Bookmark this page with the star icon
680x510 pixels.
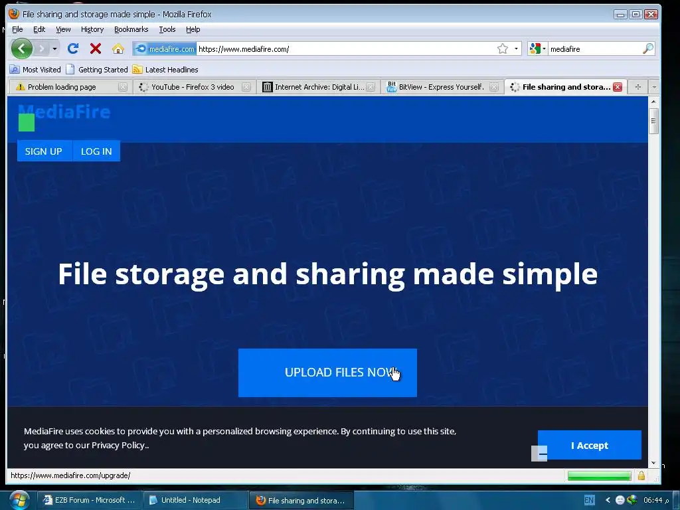point(503,48)
